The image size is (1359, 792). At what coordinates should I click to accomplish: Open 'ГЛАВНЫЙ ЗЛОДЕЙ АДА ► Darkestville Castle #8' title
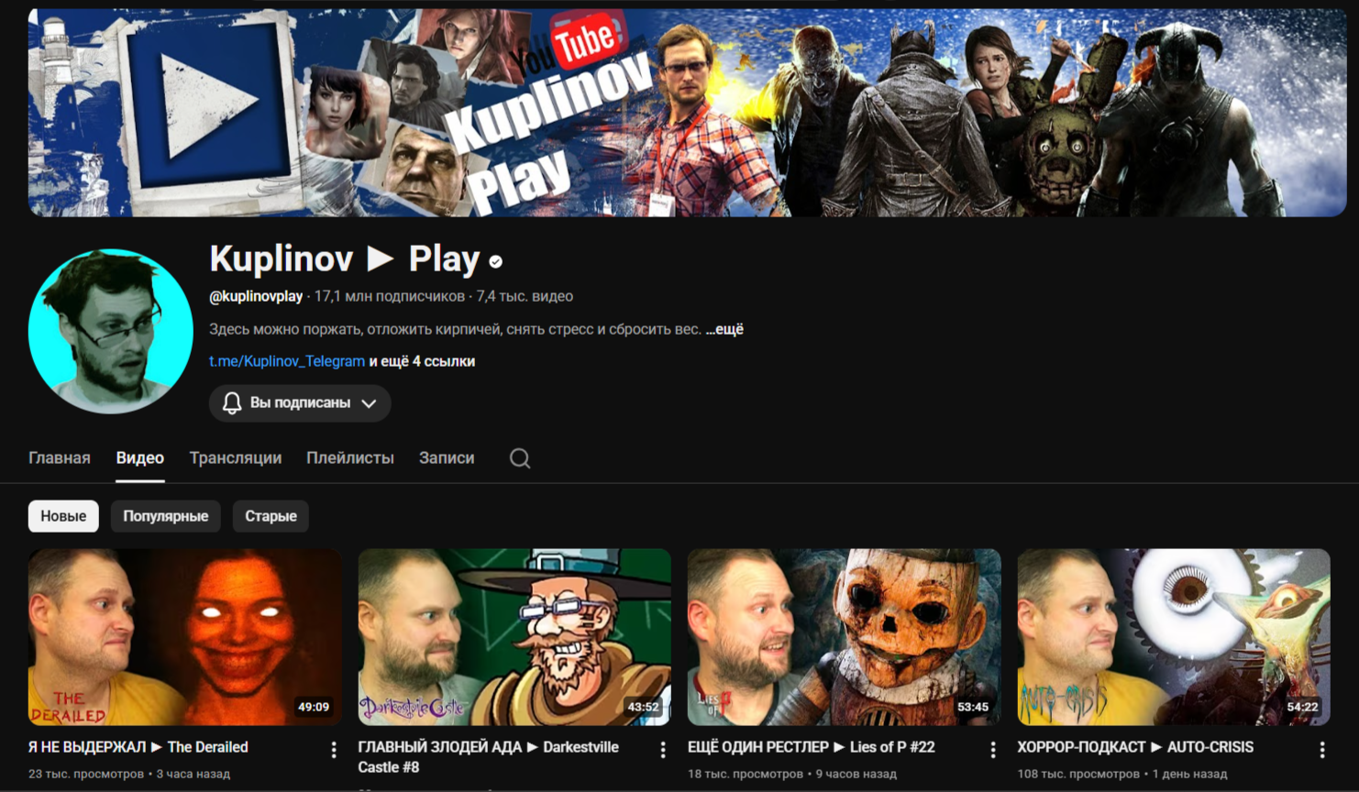pos(489,757)
